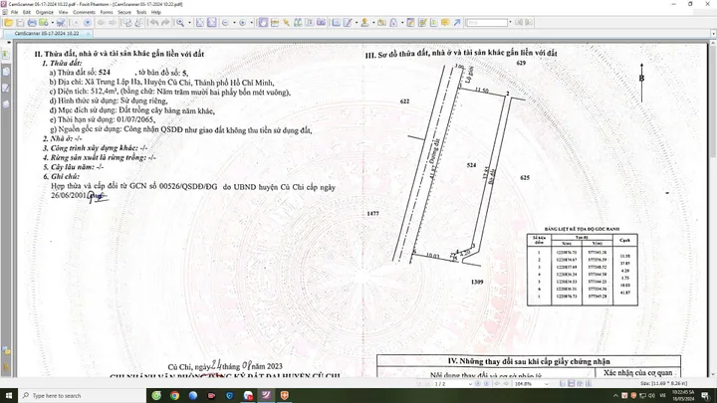
Task: Click the volume speaker tray icon
Action: pyautogui.click(x=652, y=395)
